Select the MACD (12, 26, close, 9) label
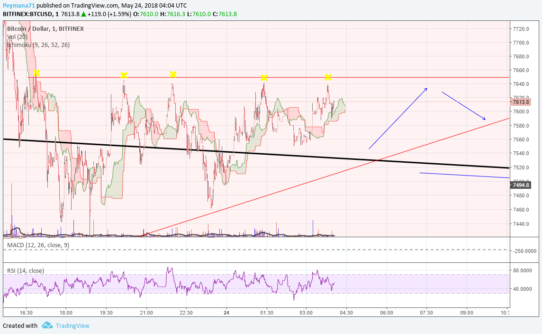The width and height of the screenshot is (542, 334). click(38, 245)
